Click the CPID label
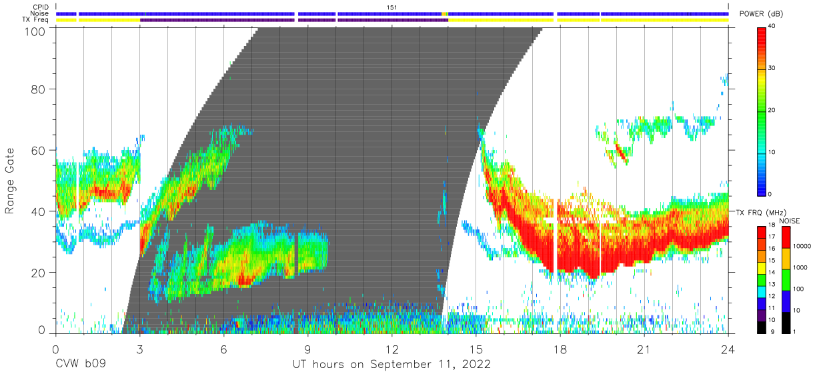Screen dimensions: 819x378 41,7
